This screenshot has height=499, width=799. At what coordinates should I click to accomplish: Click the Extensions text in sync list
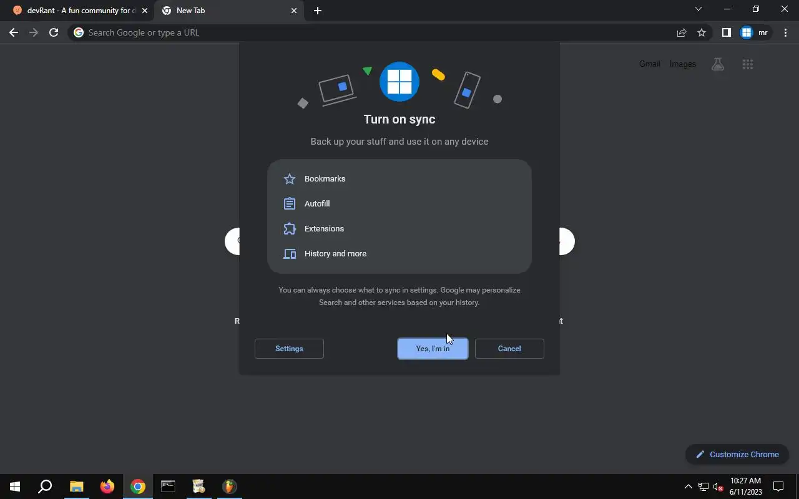[324, 229]
